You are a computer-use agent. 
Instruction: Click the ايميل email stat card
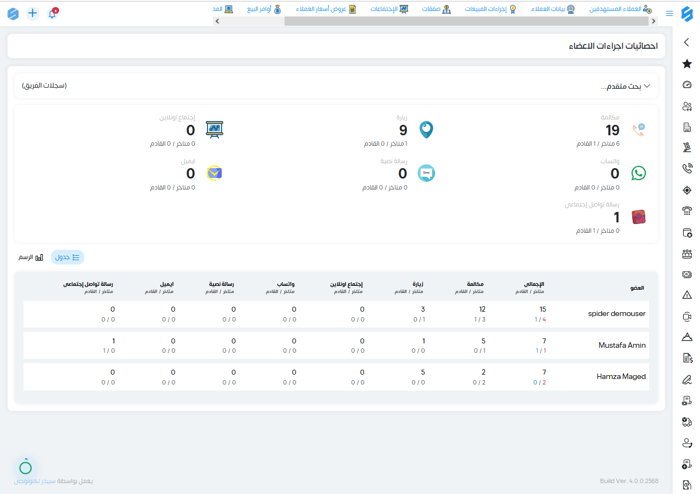point(187,174)
